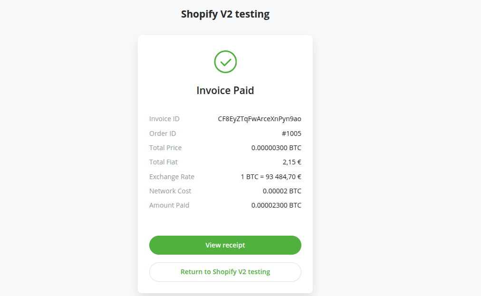Click the Network Cost label
This screenshot has width=481, height=296.
point(170,191)
